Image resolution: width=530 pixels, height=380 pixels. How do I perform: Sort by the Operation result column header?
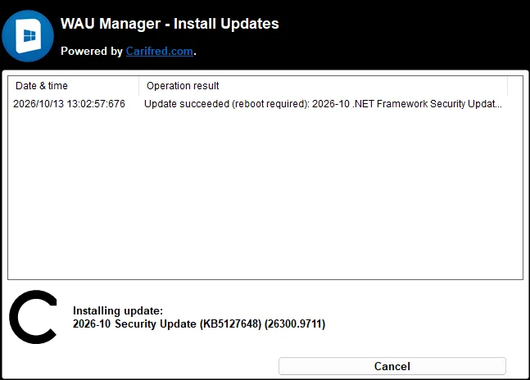323,86
